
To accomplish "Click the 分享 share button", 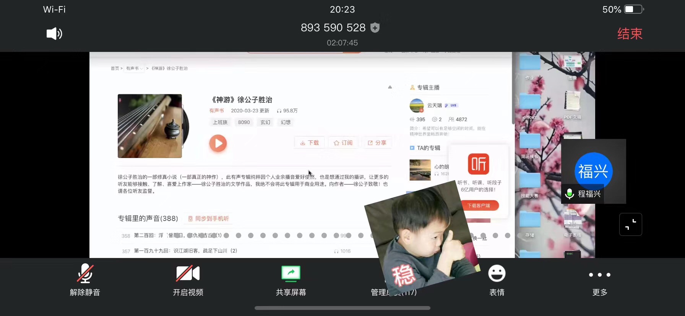I will pos(377,143).
